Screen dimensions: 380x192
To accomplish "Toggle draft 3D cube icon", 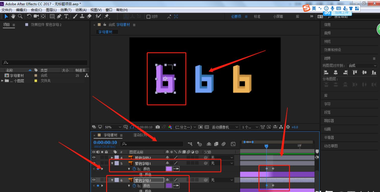I will pyautogui.click(x=200, y=144).
